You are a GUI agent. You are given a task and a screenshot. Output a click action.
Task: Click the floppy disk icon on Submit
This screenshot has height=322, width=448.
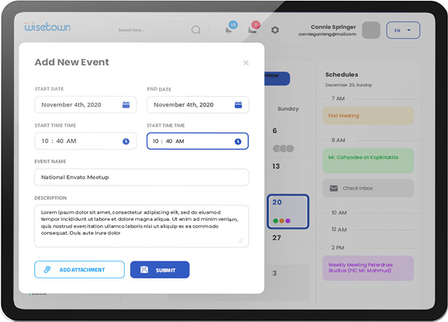[144, 269]
